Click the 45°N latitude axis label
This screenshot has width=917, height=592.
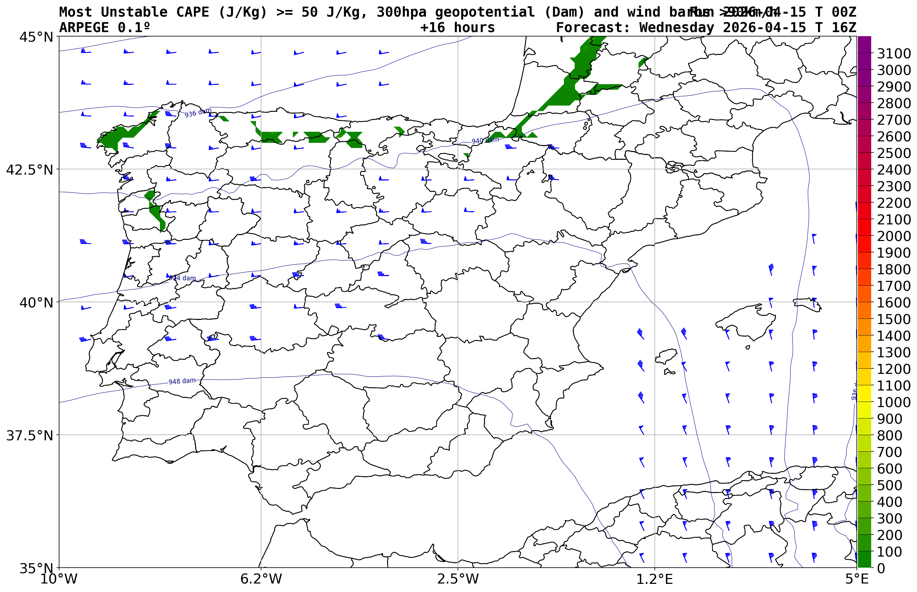(x=36, y=37)
